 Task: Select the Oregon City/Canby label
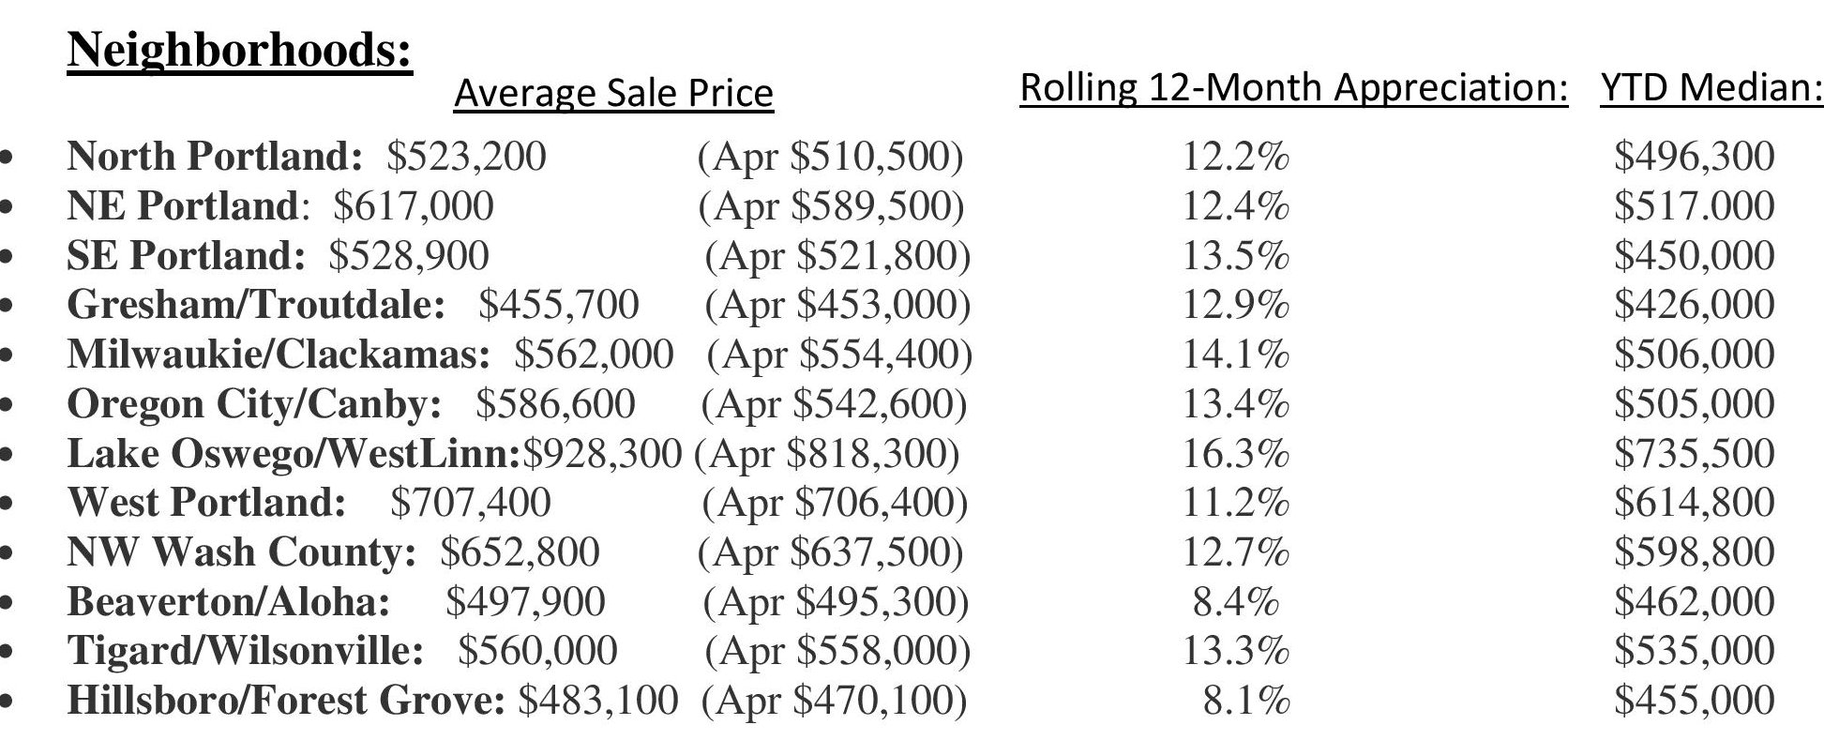[x=254, y=404]
